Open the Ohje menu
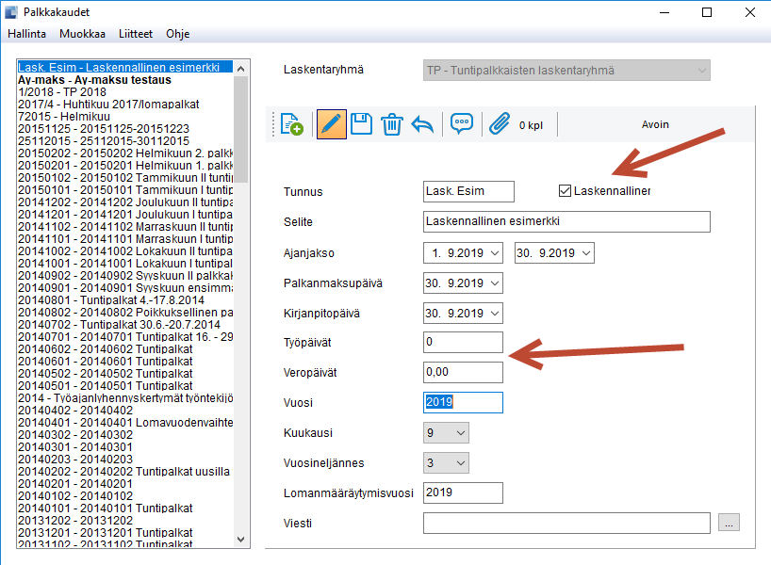 click(177, 34)
